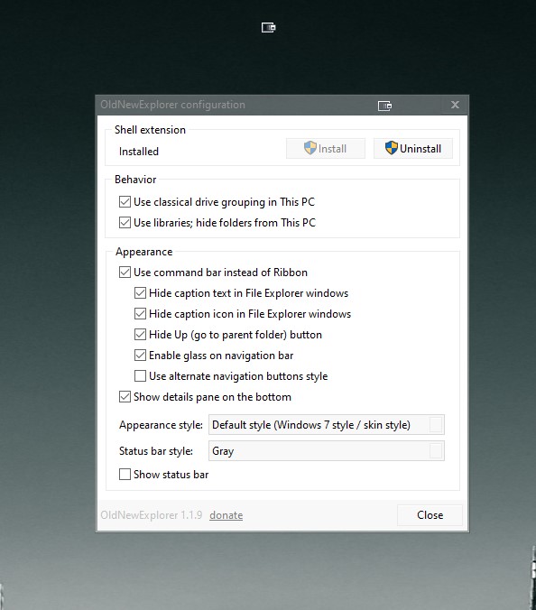Open the Appearance style dropdown
This screenshot has width=536, height=610.
click(x=327, y=424)
